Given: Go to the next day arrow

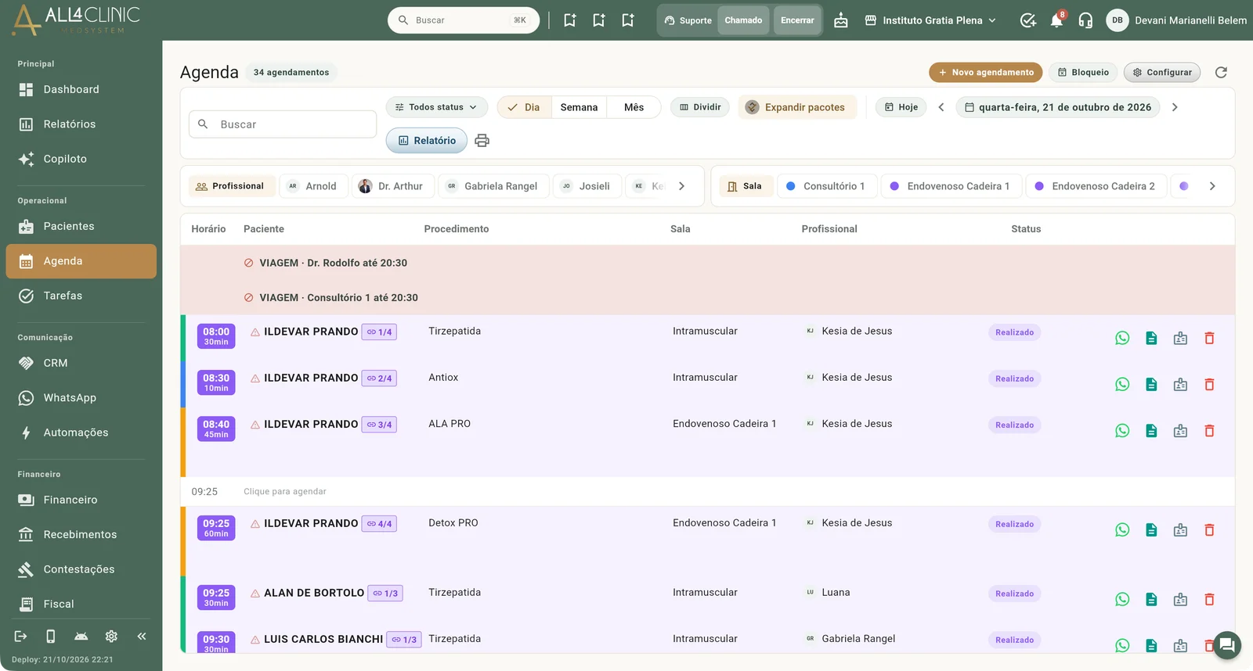Looking at the screenshot, I should tap(1175, 107).
